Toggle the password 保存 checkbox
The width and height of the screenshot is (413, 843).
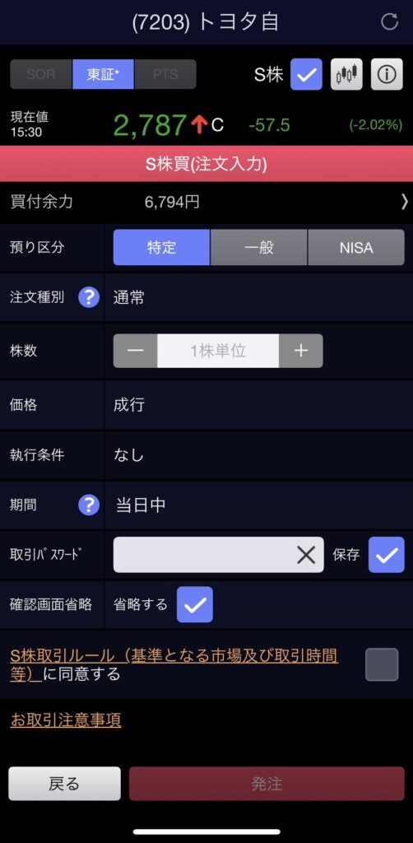coord(386,555)
